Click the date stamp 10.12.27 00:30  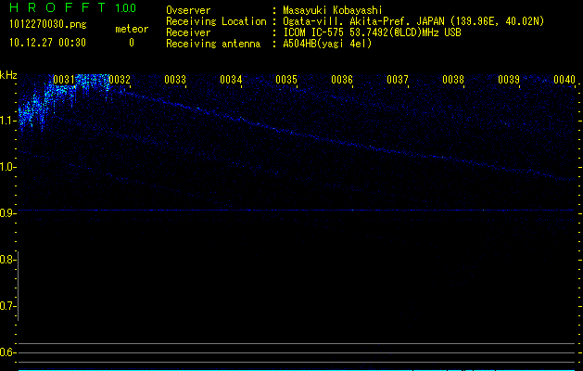47,43
